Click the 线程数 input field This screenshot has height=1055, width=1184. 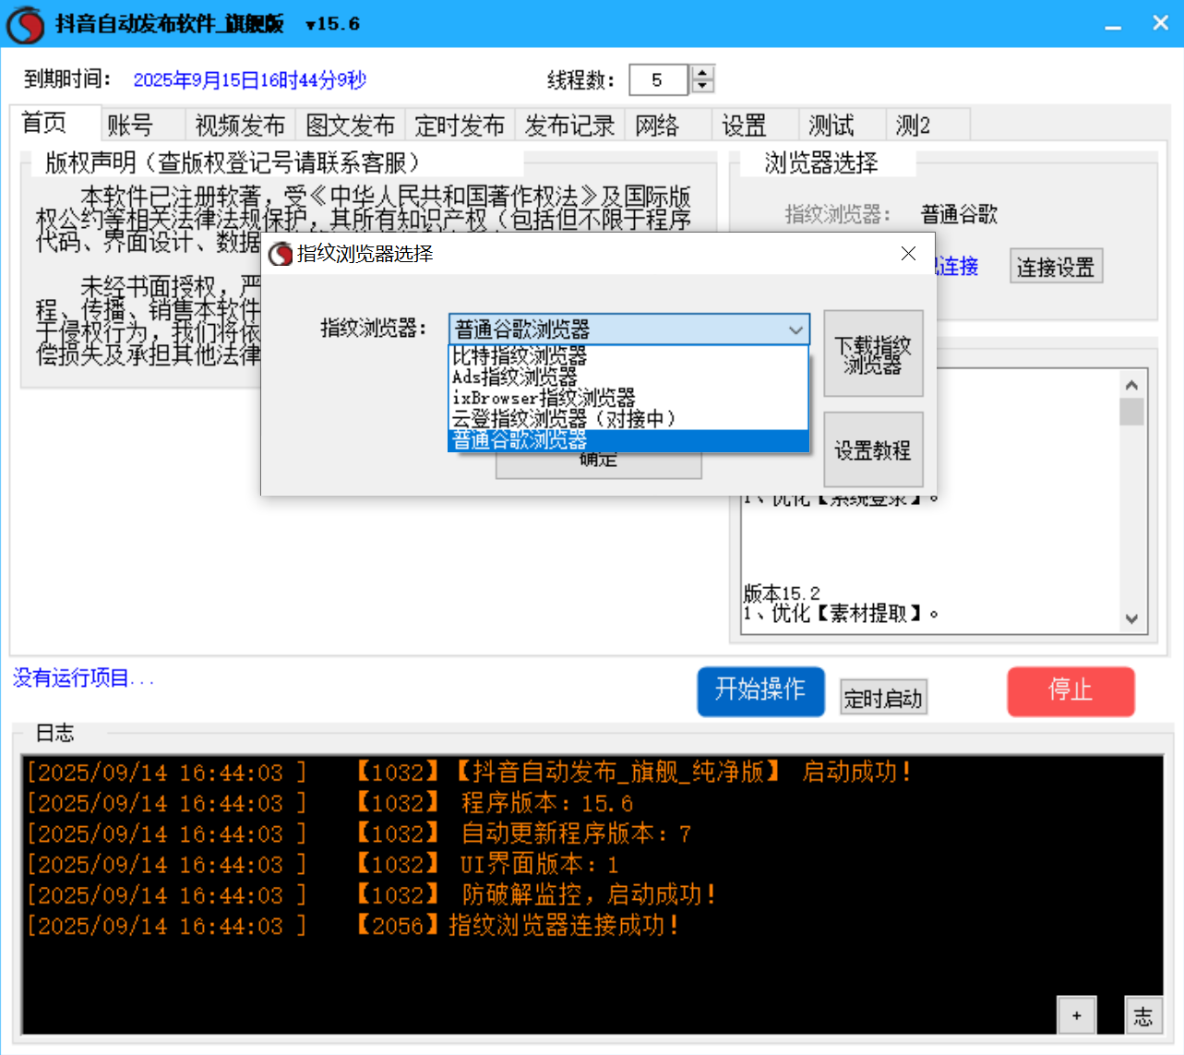657,80
